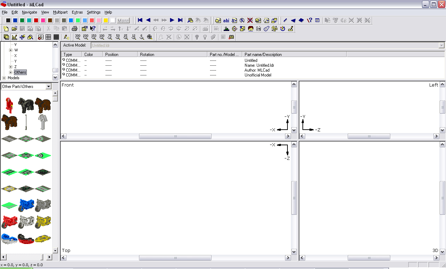Open the Multipart menu
The image size is (446, 269).
(x=60, y=12)
